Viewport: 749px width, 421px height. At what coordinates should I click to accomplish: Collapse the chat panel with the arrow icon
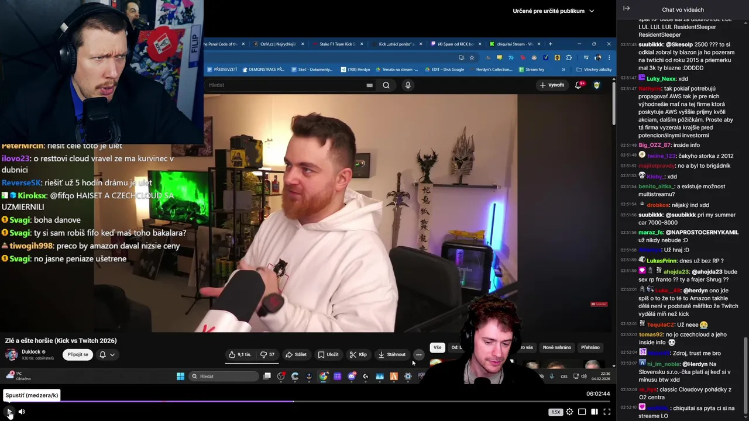click(x=626, y=9)
